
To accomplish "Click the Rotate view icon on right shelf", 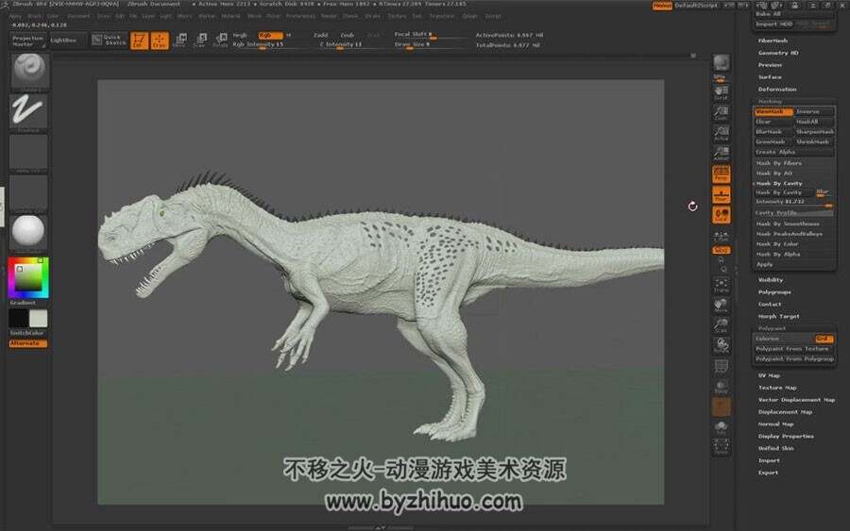I will 721,346.
